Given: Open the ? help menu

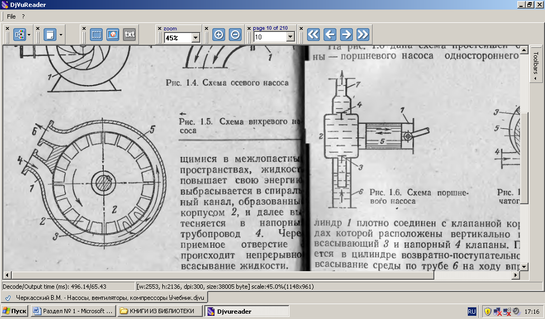Looking at the screenshot, I should point(23,16).
